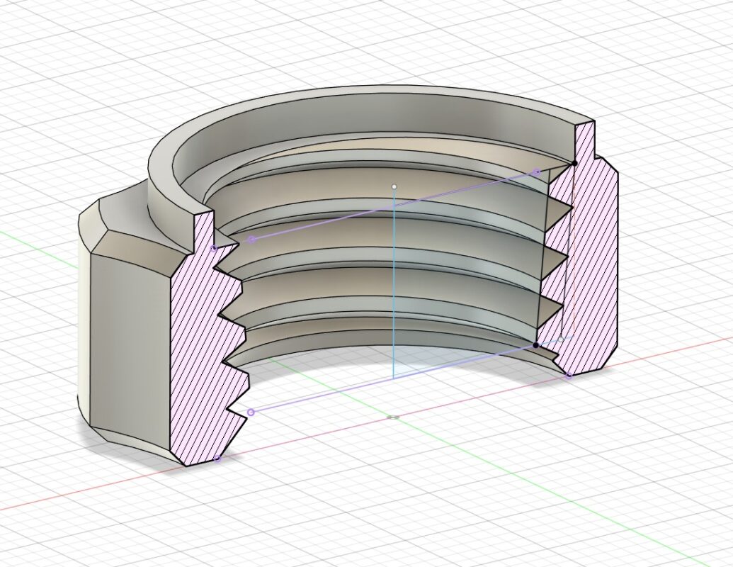Pick the right endpoint of upper purple line
733x567 pixels.
537,172
